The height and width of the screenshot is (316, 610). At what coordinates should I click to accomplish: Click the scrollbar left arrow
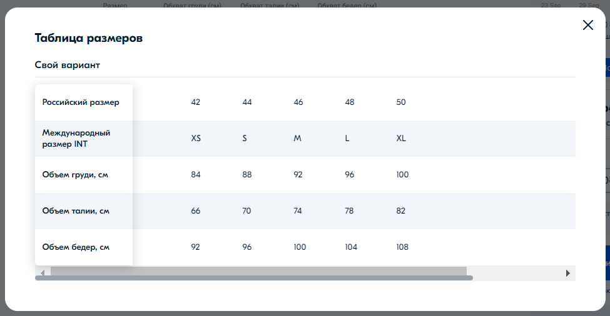(43, 273)
